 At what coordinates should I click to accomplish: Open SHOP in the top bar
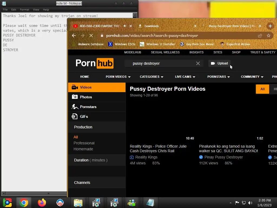click(236, 52)
